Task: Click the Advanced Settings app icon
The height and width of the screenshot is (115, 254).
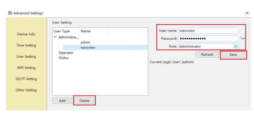Action: click(10, 13)
